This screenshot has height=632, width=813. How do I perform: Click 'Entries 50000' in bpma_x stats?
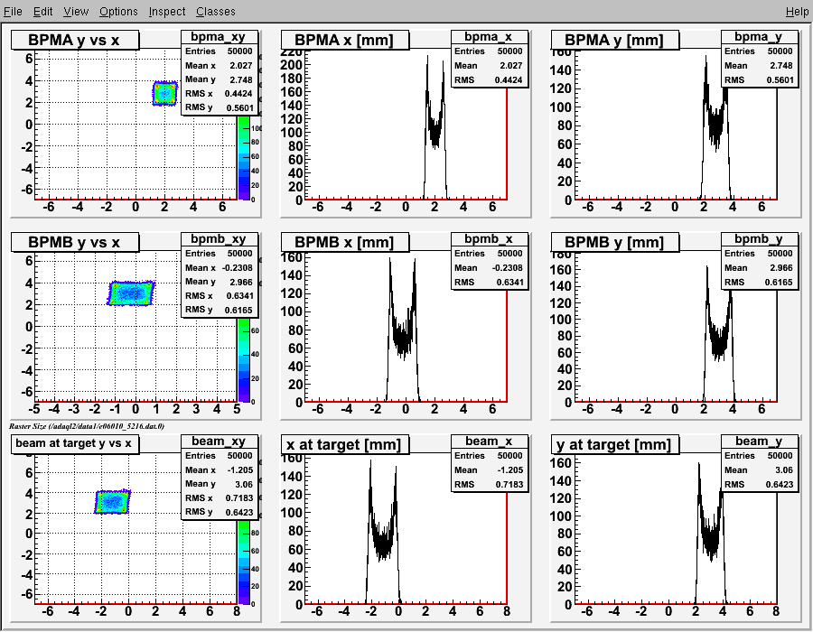point(489,51)
